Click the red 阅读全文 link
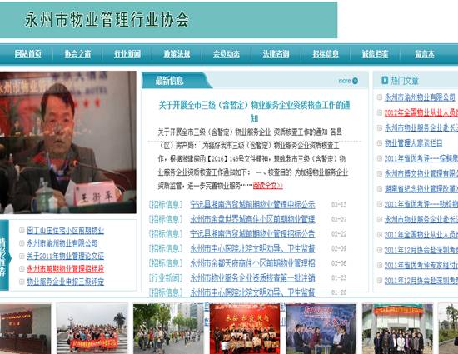 pos(268,186)
